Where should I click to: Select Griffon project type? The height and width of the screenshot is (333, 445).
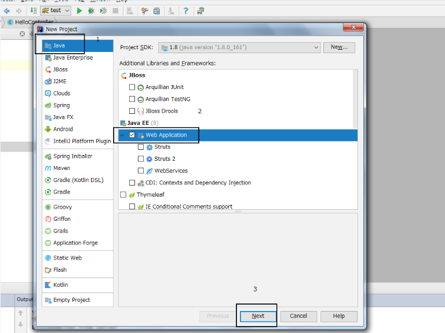[78, 219]
